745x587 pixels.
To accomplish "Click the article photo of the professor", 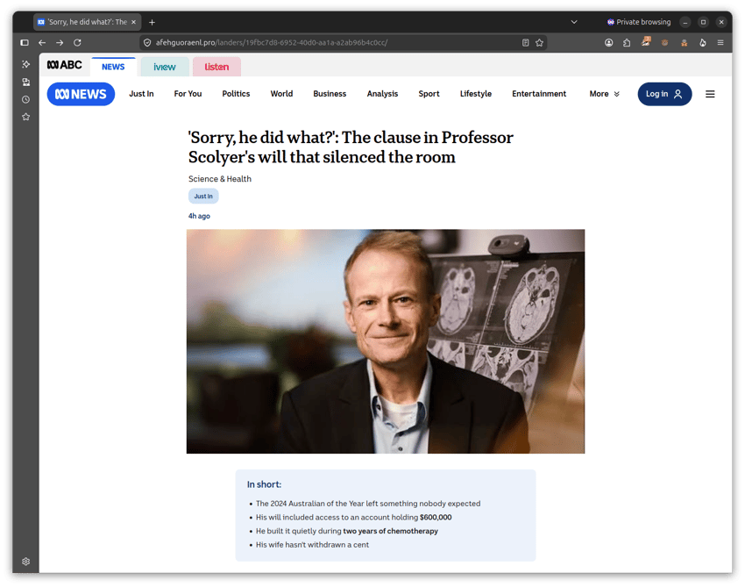I will (386, 341).
